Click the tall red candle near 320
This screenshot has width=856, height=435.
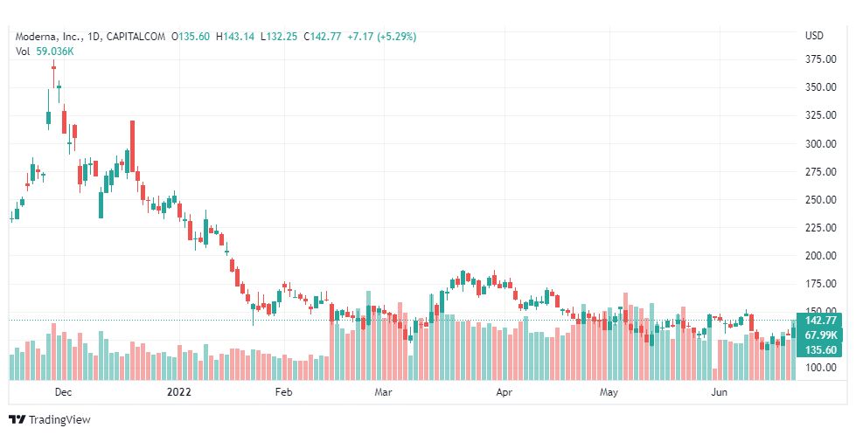point(132,146)
